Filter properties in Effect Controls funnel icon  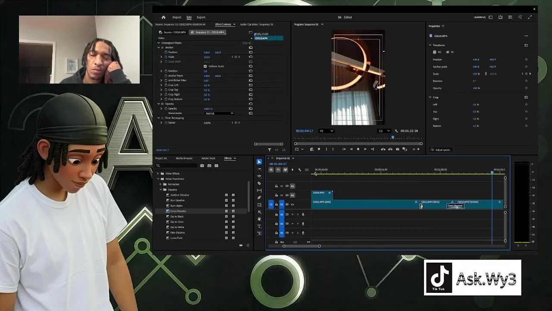(270, 150)
